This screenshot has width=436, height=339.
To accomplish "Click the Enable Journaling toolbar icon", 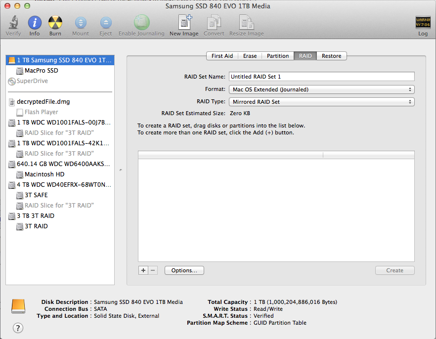I will point(141,22).
